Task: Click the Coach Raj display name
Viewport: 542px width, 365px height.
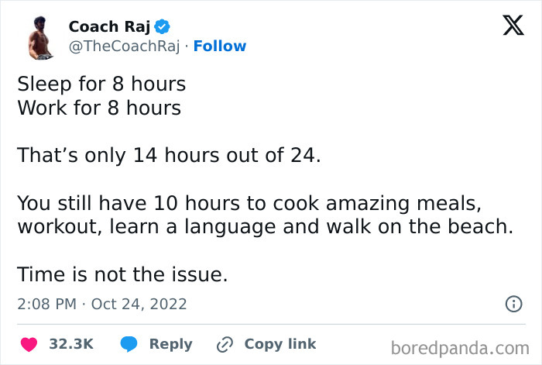Action: point(110,26)
